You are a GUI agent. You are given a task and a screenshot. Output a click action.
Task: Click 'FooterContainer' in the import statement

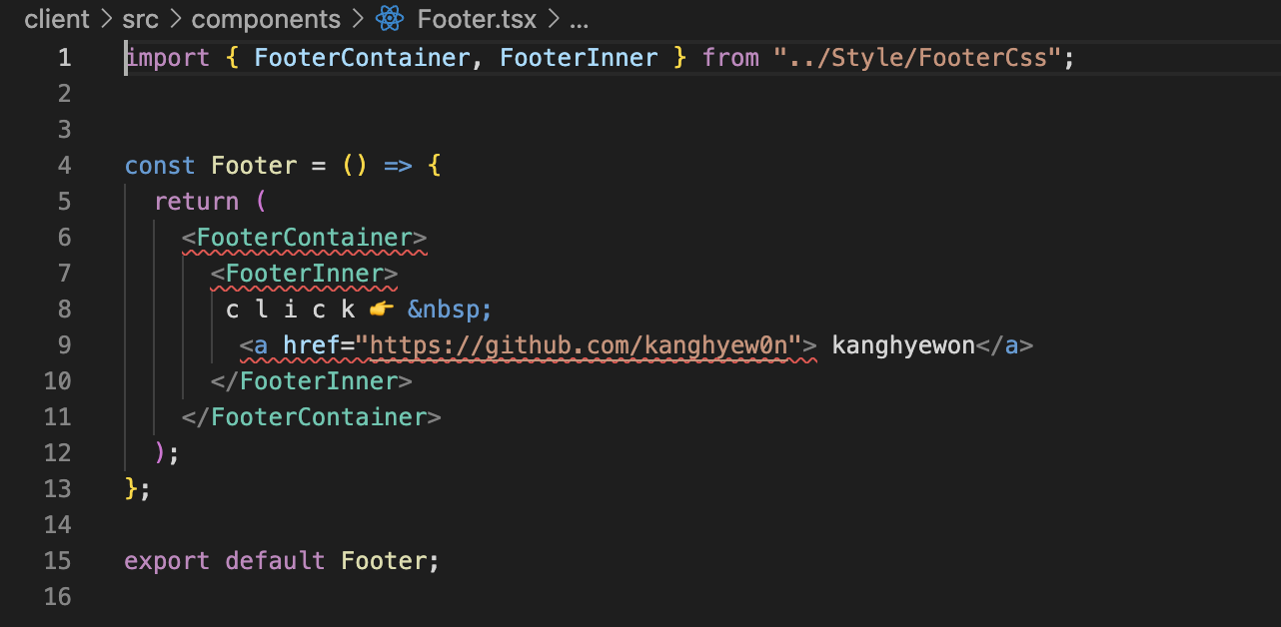click(x=362, y=58)
